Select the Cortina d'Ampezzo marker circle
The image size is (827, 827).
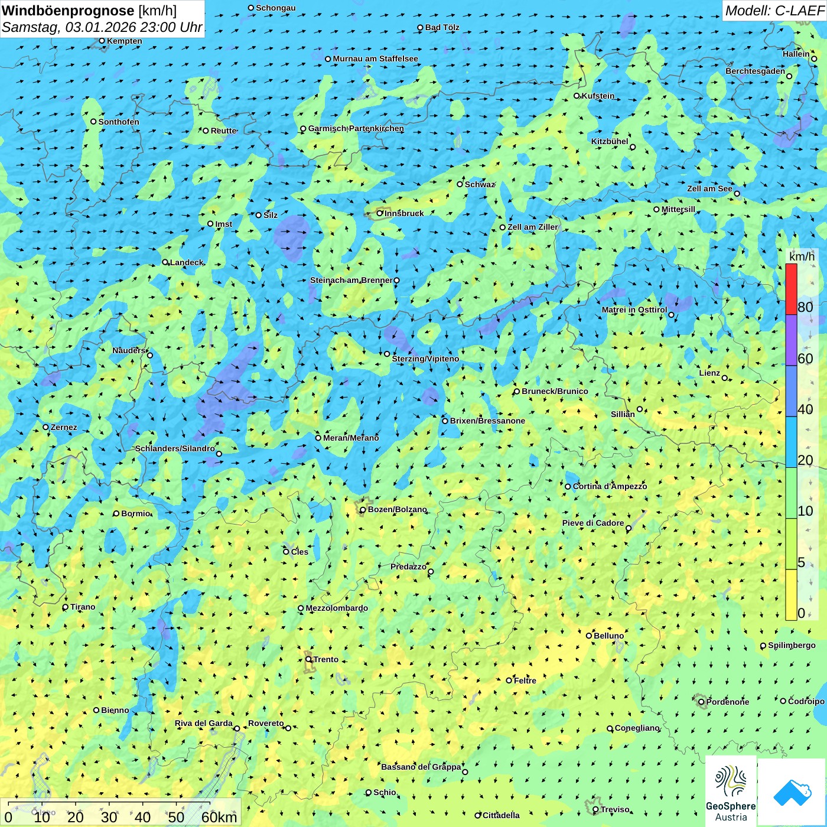pos(568,487)
